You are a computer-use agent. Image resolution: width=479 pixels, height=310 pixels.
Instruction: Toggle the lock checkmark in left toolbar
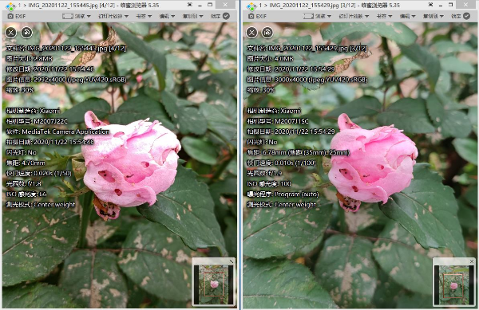pos(227,16)
